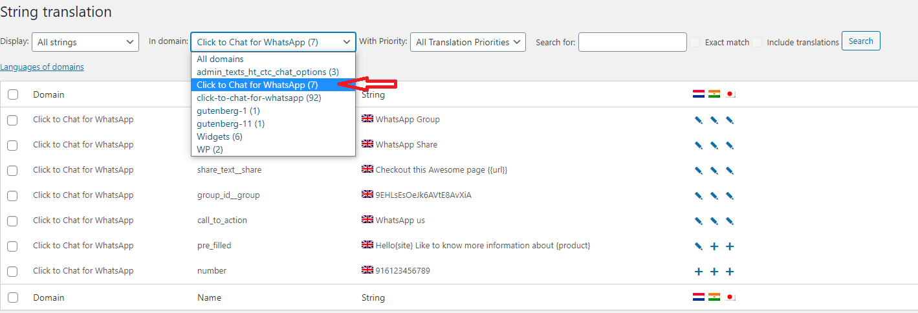
Task: Check the box for call_to_action row
Action: tap(13, 221)
